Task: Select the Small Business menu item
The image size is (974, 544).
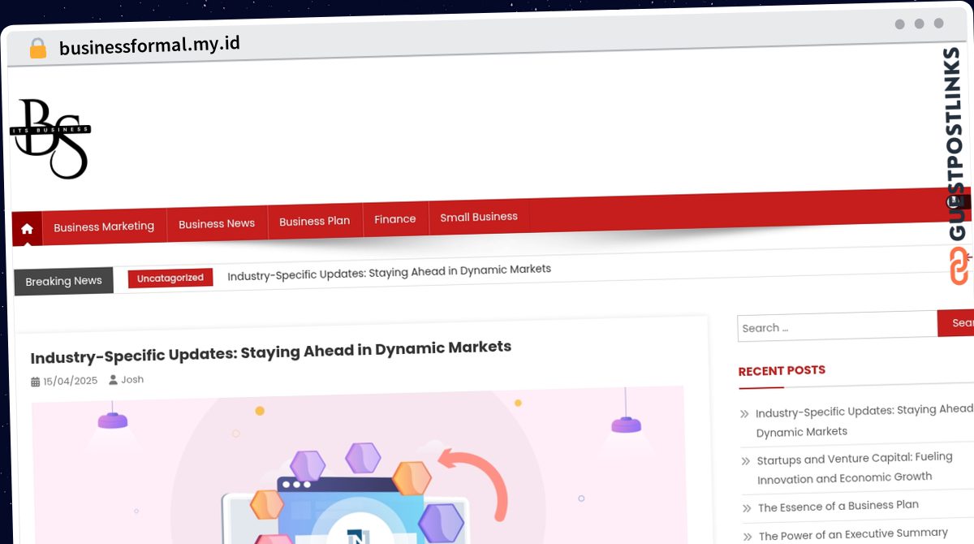Action: (479, 217)
